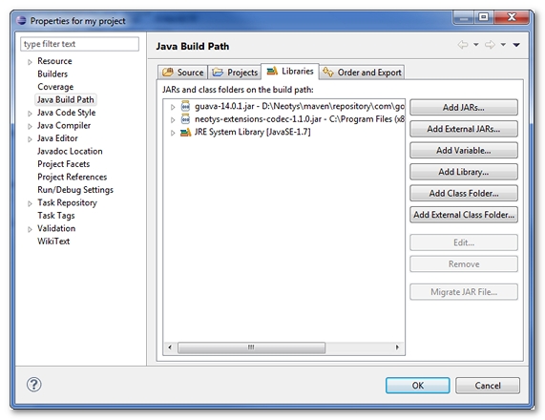Open the view menu triangle at top right
545x420 pixels.
[x=516, y=45]
